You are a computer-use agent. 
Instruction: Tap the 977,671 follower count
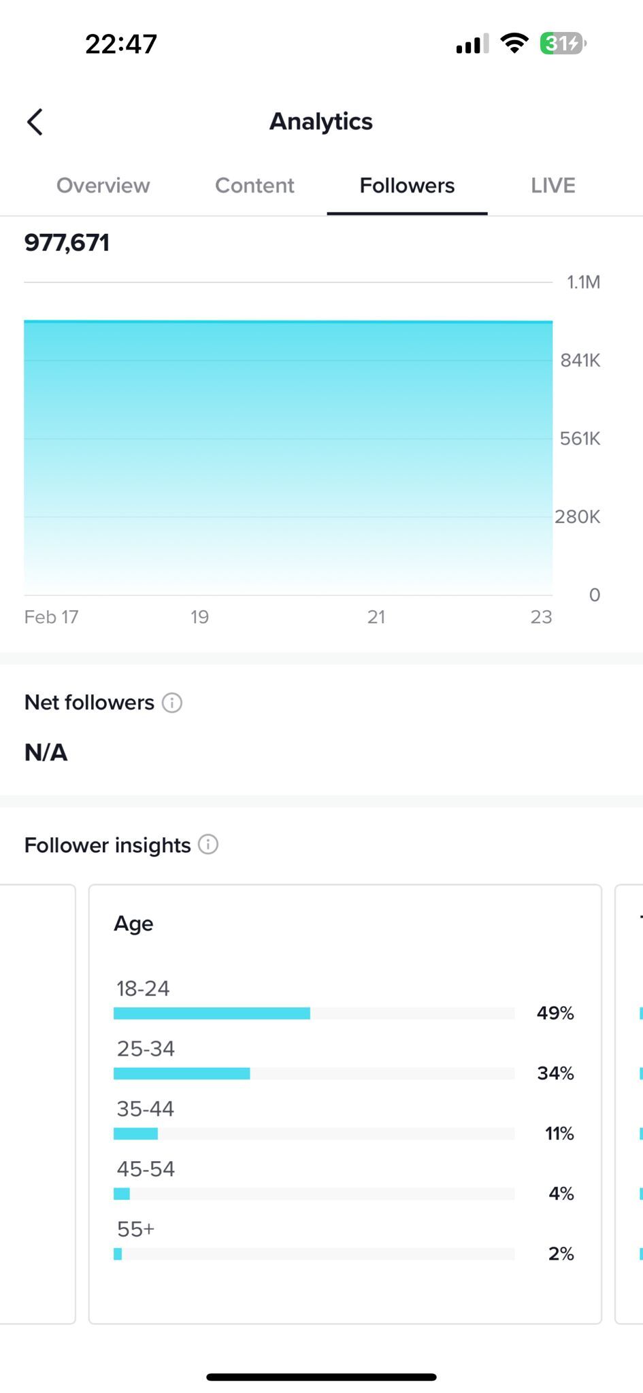tap(67, 243)
